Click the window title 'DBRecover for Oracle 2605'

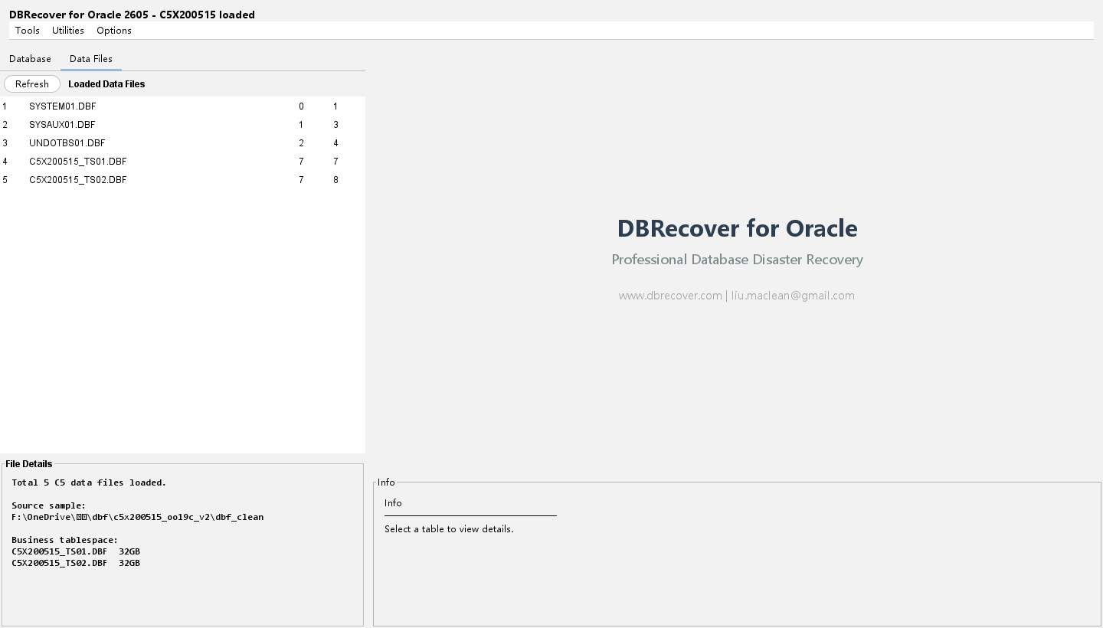click(x=79, y=15)
